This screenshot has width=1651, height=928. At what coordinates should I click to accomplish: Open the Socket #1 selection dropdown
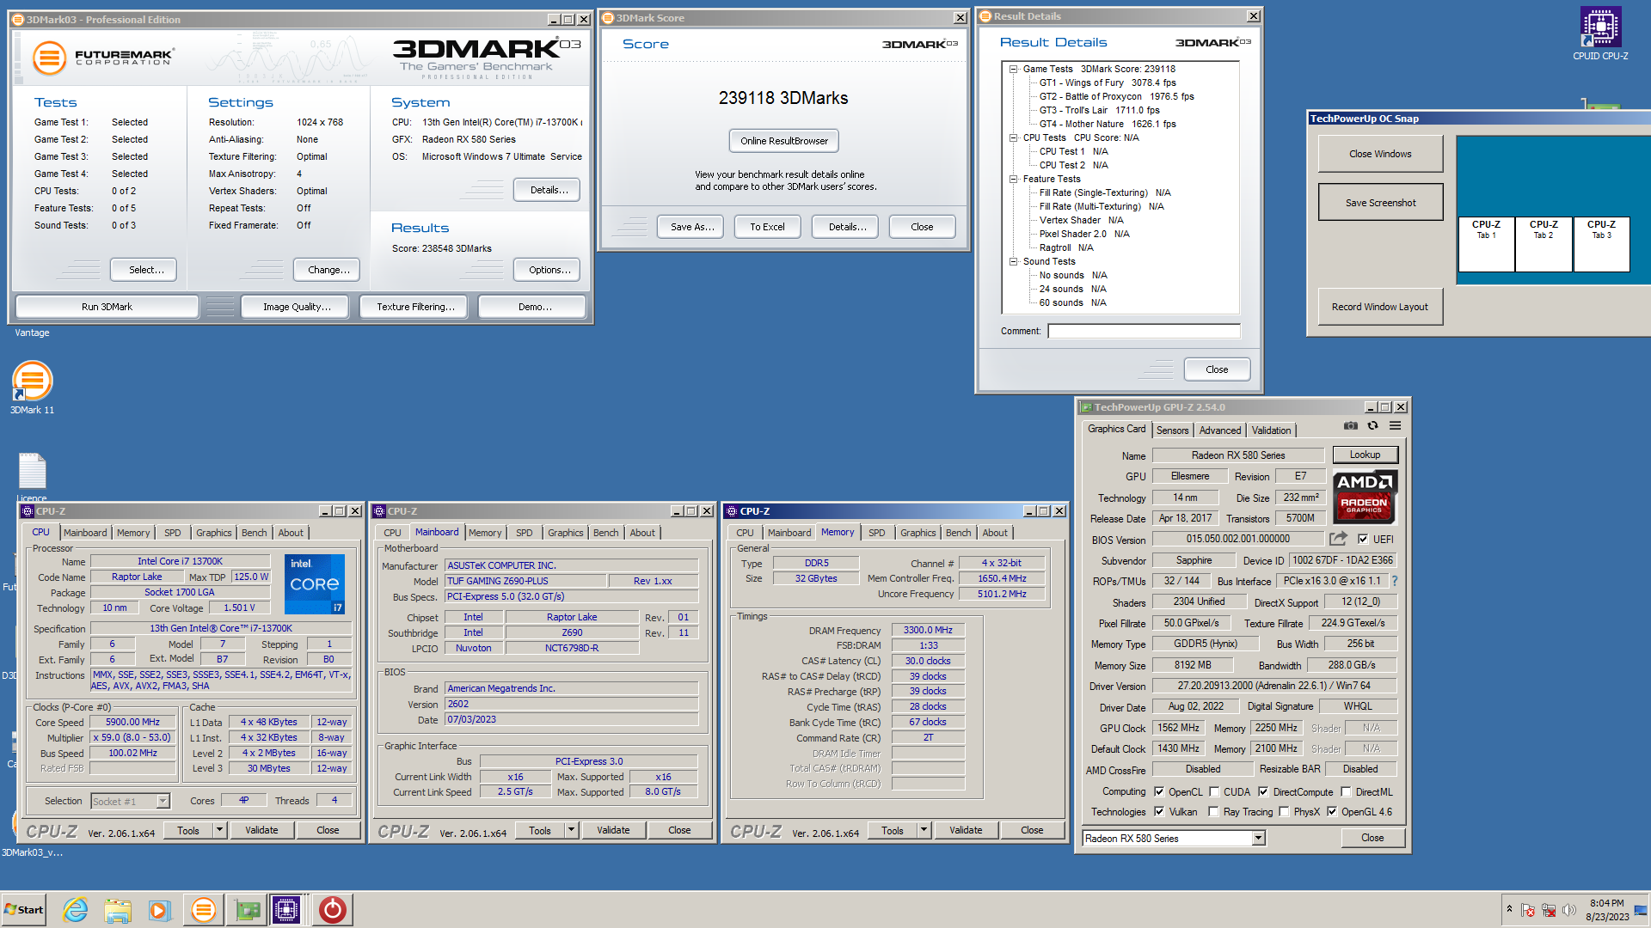click(x=163, y=801)
